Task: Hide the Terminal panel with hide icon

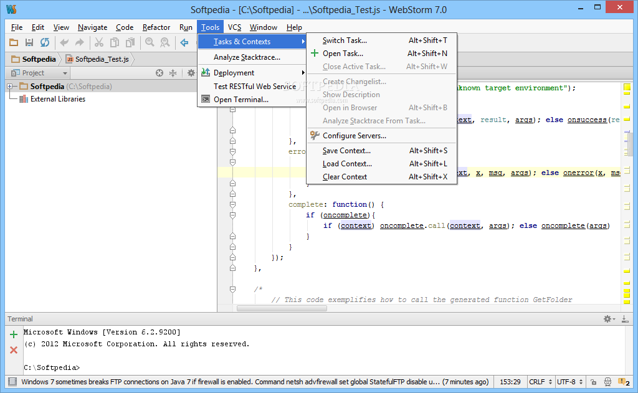Action: tap(625, 319)
